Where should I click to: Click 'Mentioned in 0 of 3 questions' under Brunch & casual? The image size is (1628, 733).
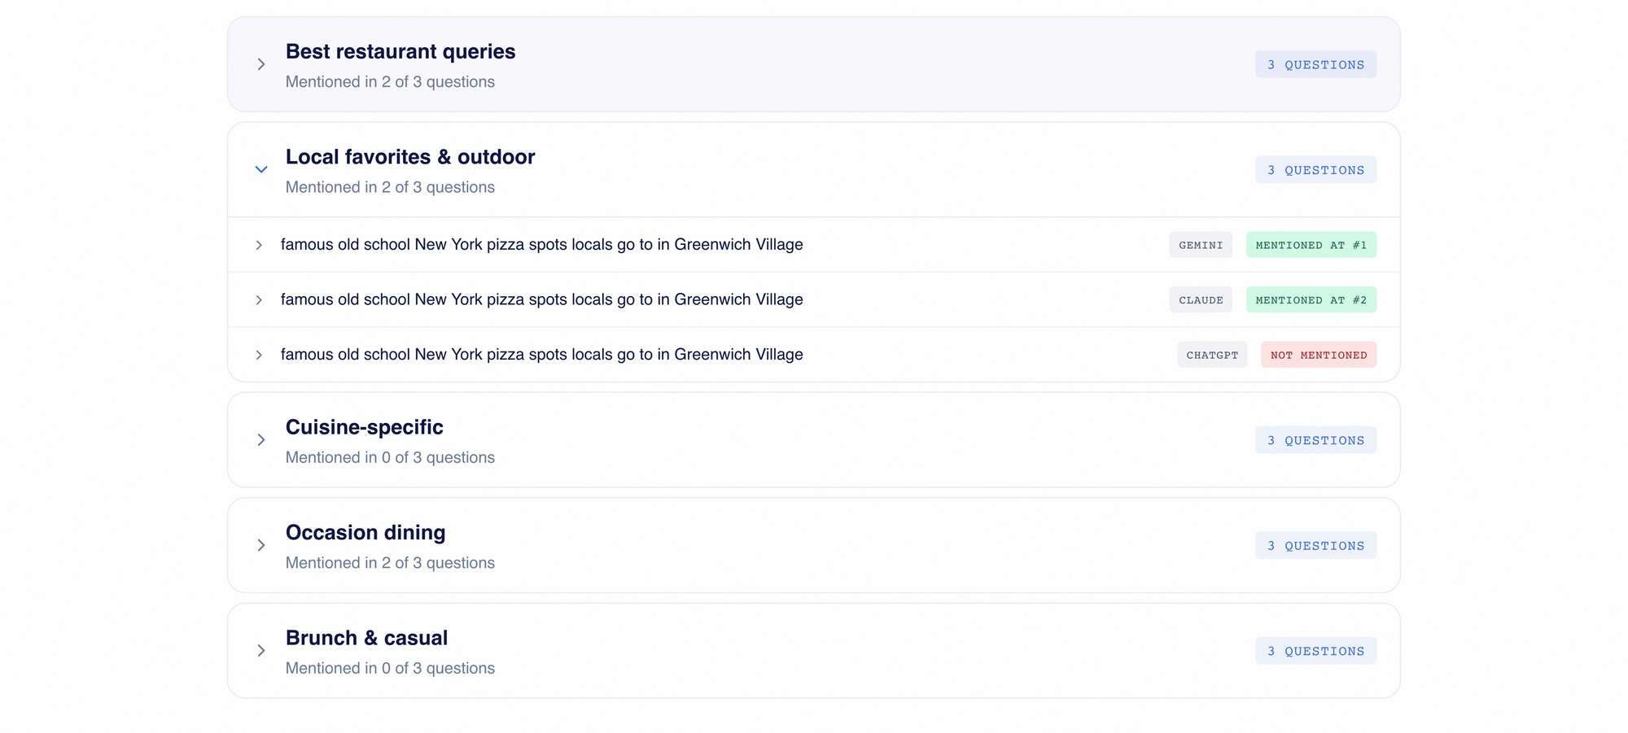390,668
